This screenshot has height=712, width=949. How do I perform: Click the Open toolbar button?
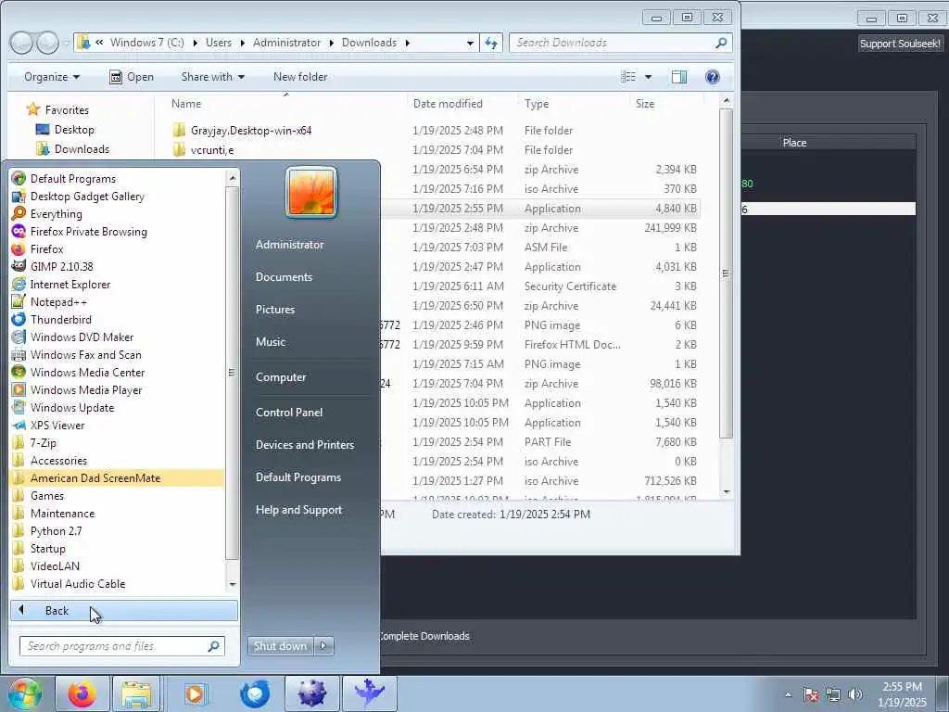[132, 77]
